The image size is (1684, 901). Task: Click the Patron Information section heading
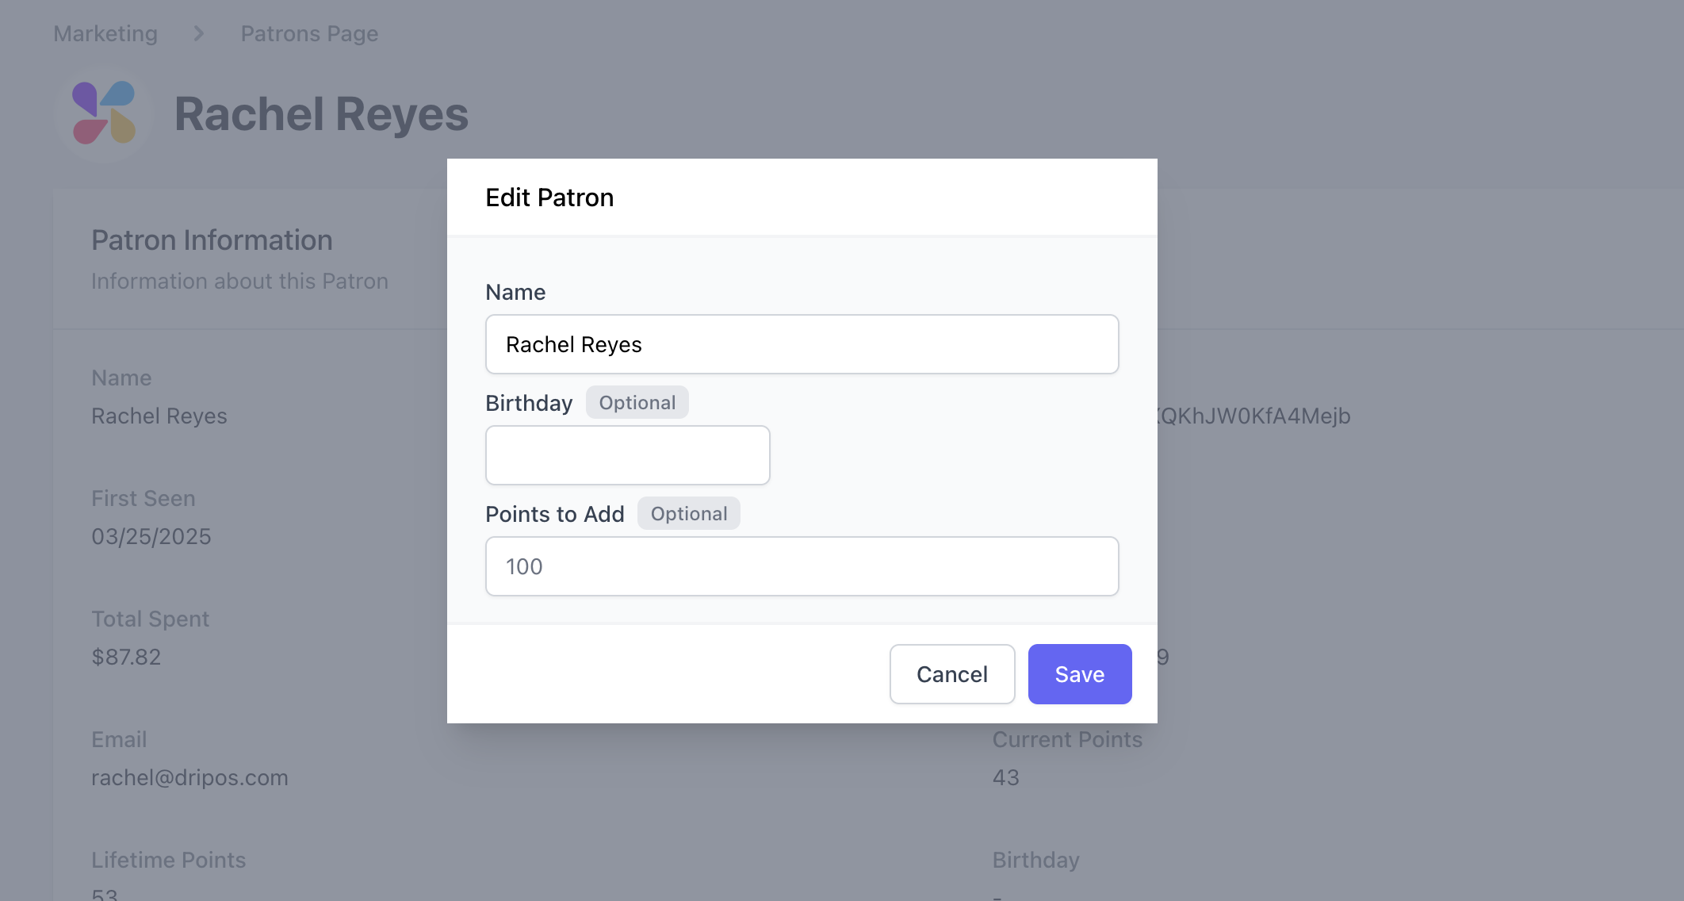click(x=212, y=240)
